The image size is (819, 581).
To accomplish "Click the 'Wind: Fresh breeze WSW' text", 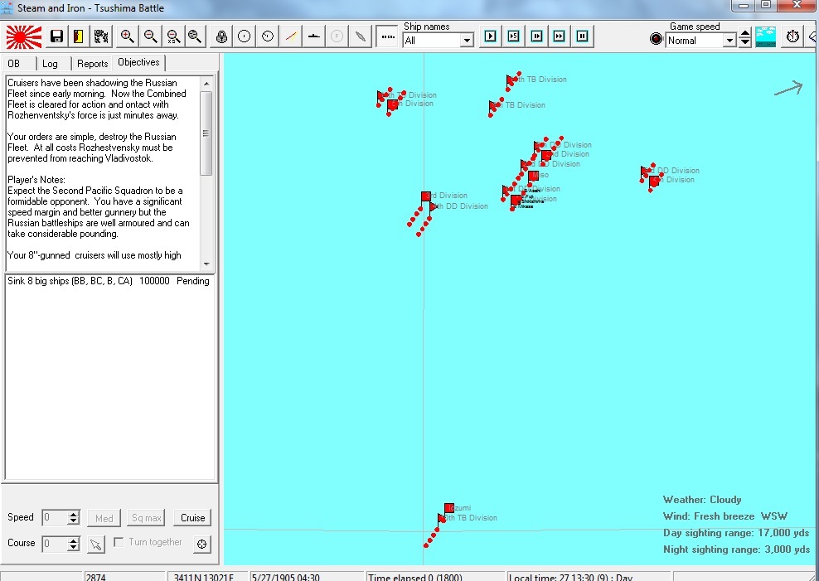I will coord(725,516).
